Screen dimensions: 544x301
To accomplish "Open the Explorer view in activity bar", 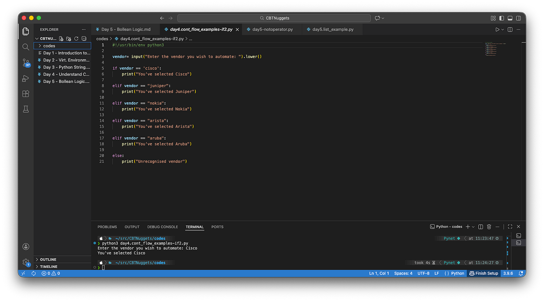I will [26, 31].
